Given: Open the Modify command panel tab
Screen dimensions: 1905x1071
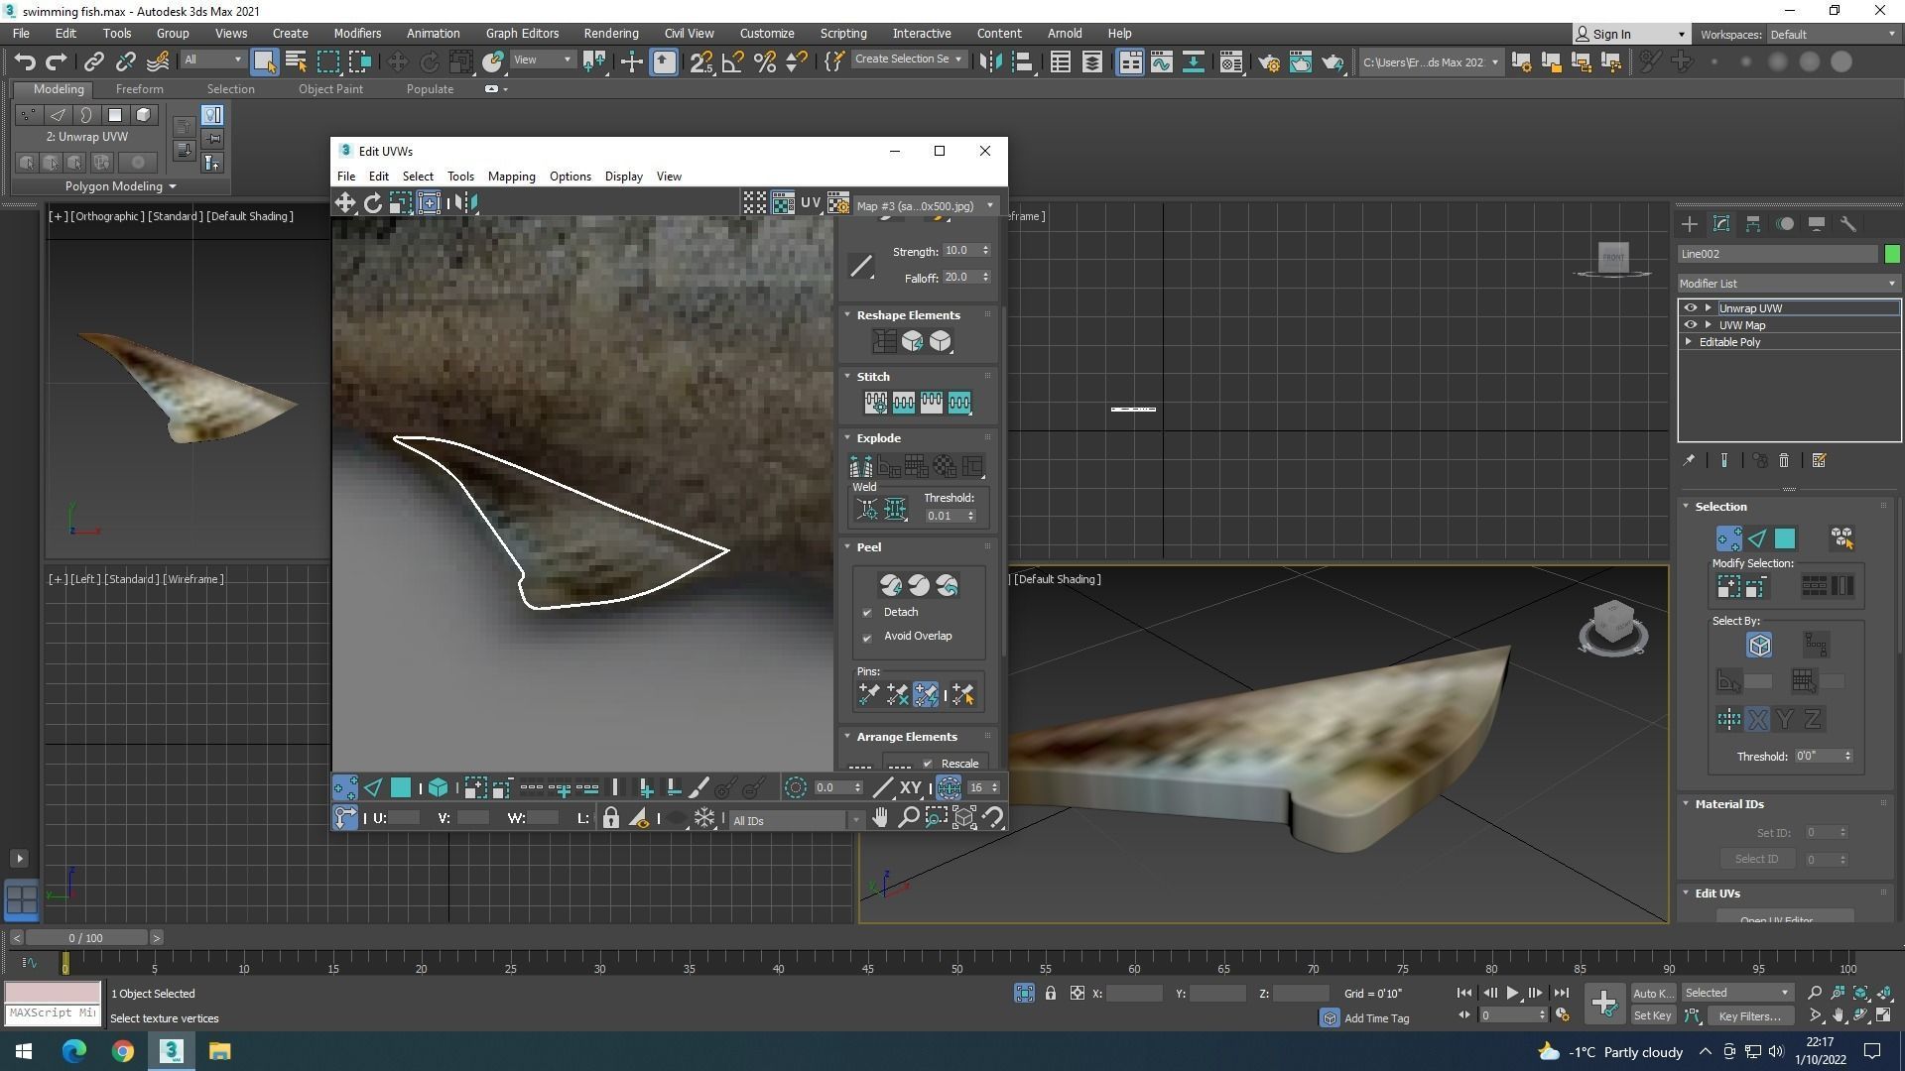Looking at the screenshot, I should tap(1721, 224).
